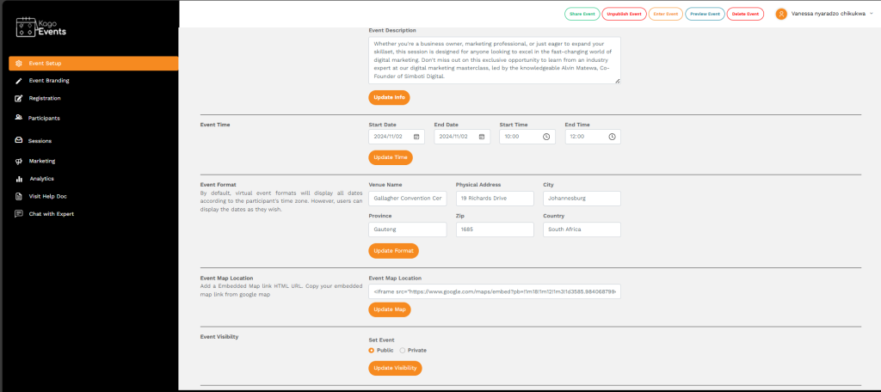
Task: Click the Unpublish Event button
Action: pos(624,14)
